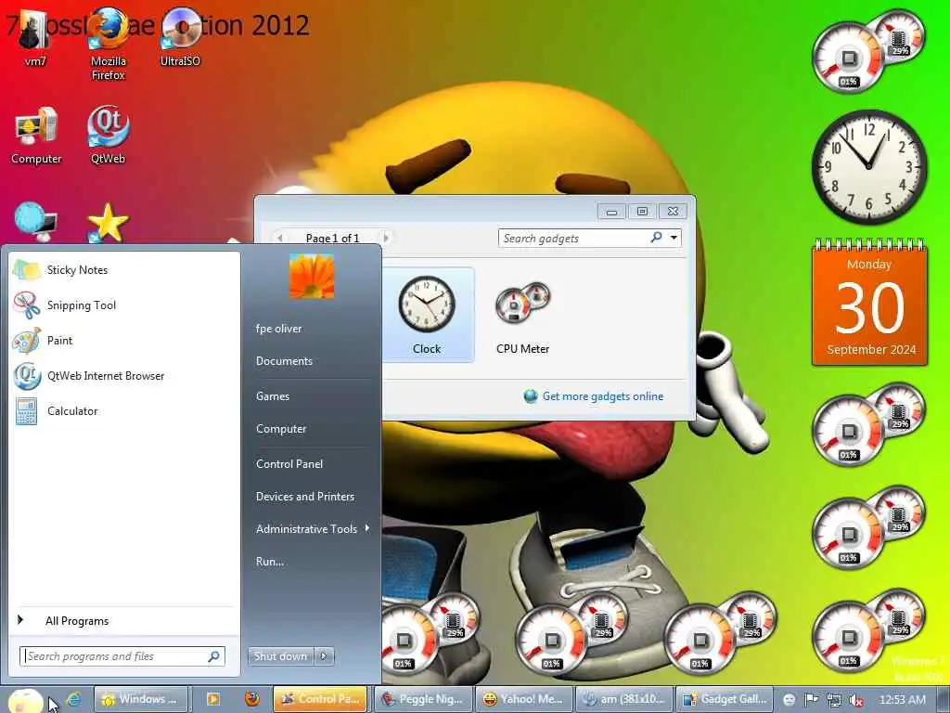This screenshot has height=713, width=950.
Task: Click the pinned Firefox icon on taskbar
Action: click(252, 699)
